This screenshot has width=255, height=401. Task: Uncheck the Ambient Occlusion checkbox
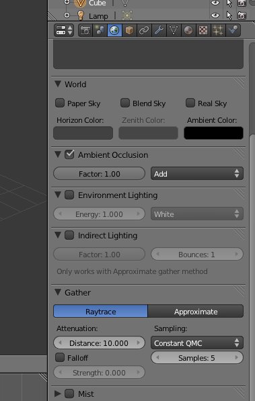point(69,154)
